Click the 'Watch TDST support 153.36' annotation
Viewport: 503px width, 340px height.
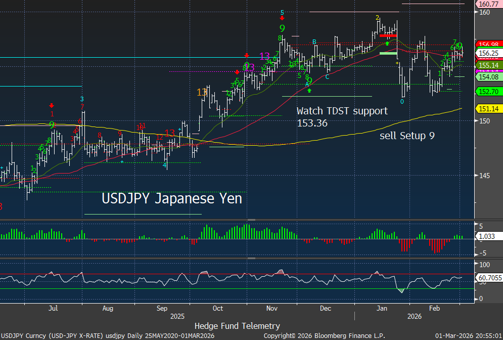point(342,116)
